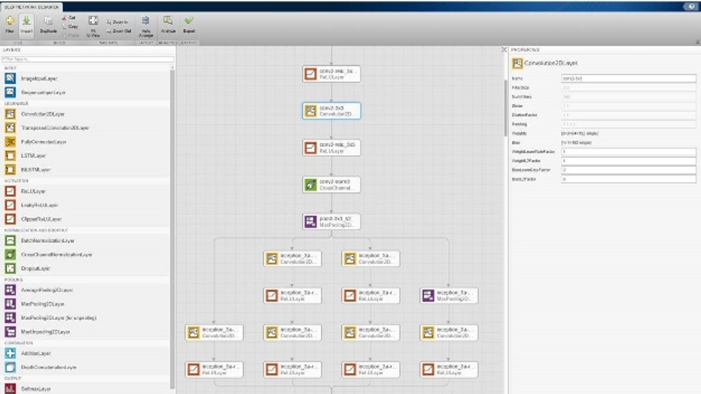Image resolution: width=701 pixels, height=394 pixels.
Task: Click the Auto Arrange toolbar button
Action: 146,26
